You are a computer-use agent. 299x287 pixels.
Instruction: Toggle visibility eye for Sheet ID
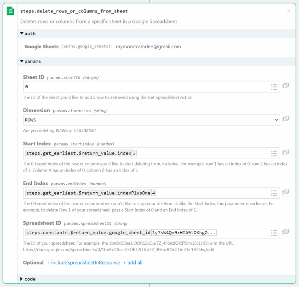tap(286, 86)
